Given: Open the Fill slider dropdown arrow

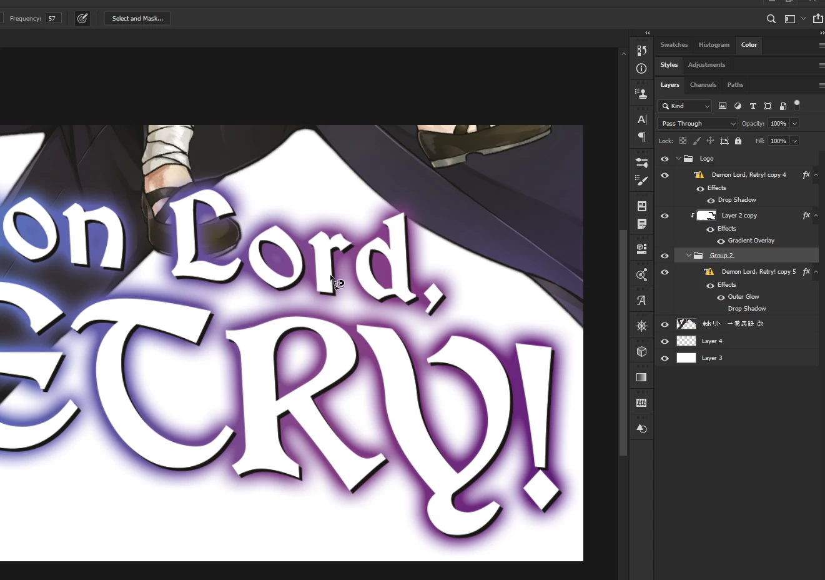Looking at the screenshot, I should pos(795,141).
